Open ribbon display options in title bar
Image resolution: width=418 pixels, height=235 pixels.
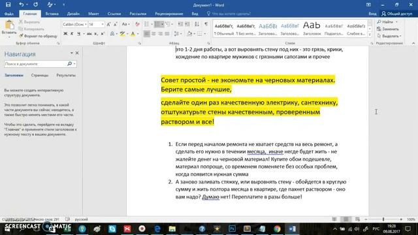pos(368,5)
